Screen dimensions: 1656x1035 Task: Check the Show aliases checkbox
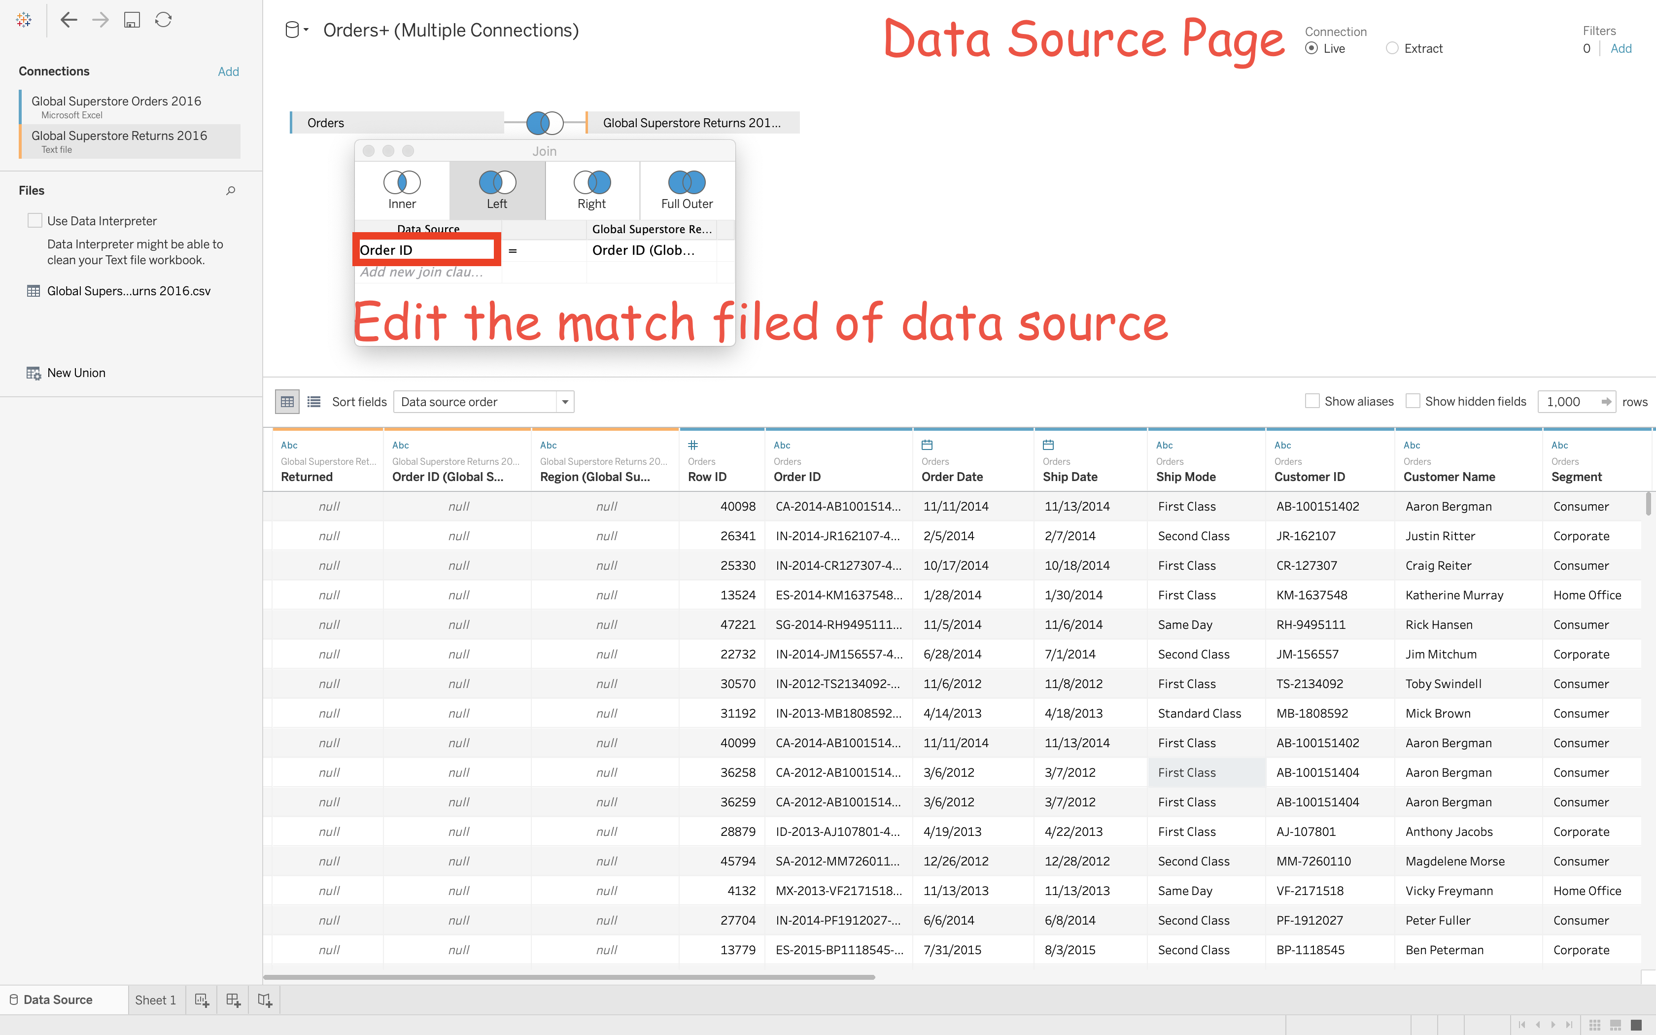click(x=1312, y=401)
